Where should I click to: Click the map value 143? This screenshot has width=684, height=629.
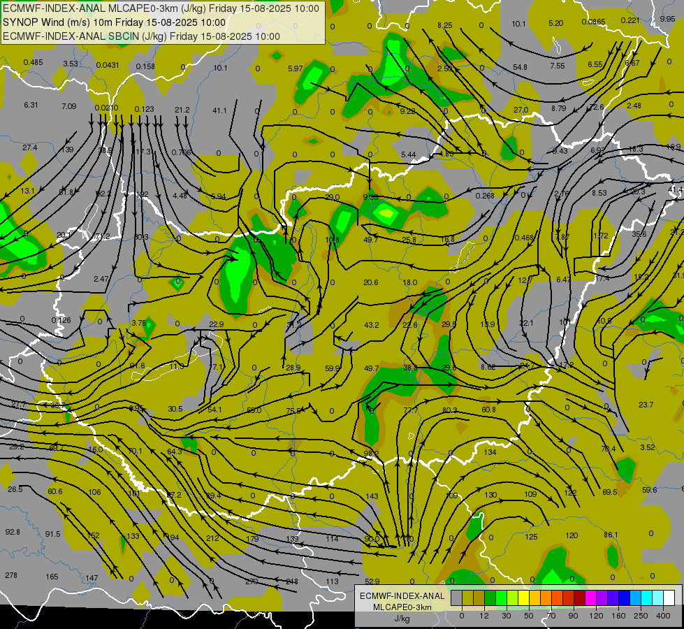coord(372,496)
